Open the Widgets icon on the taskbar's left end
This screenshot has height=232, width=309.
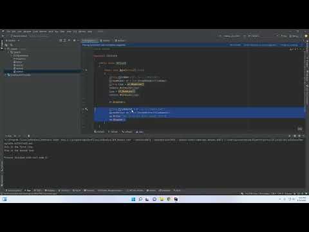point(5,199)
